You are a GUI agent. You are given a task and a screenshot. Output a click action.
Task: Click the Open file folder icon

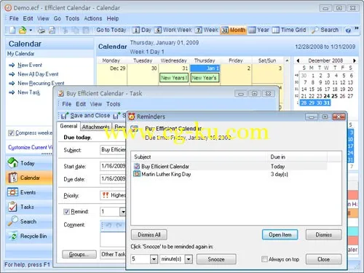coord(23,30)
